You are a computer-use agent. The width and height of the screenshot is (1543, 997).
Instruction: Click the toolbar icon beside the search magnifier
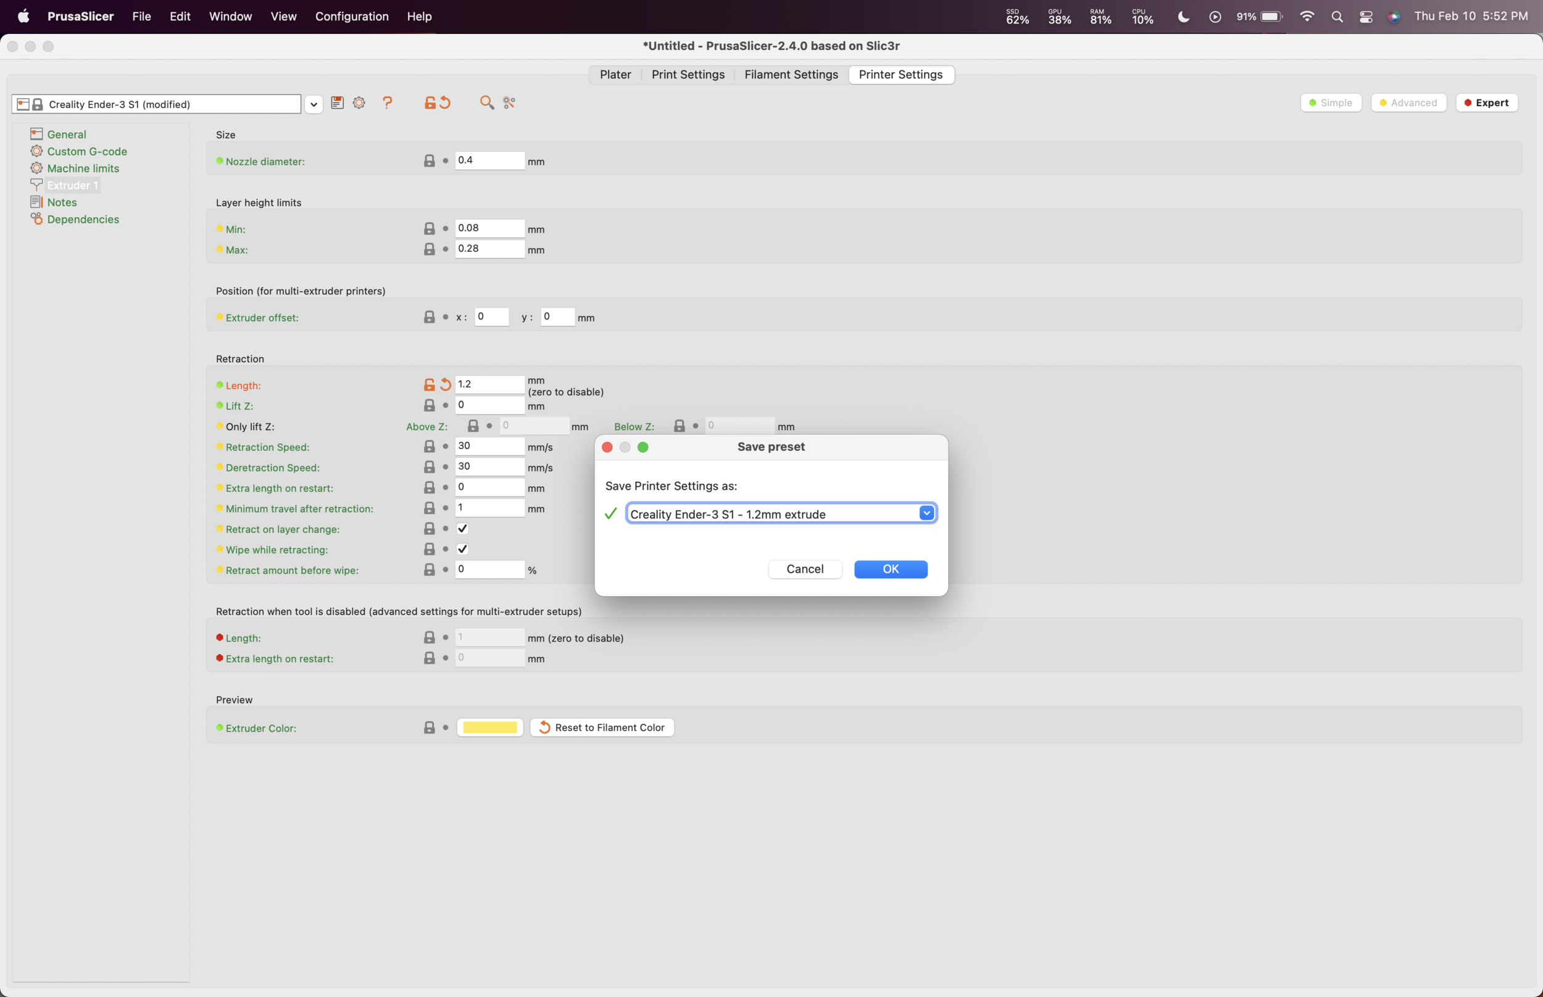coord(509,102)
